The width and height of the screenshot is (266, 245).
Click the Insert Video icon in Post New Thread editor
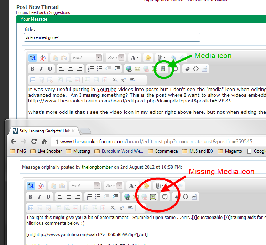(x=163, y=69)
